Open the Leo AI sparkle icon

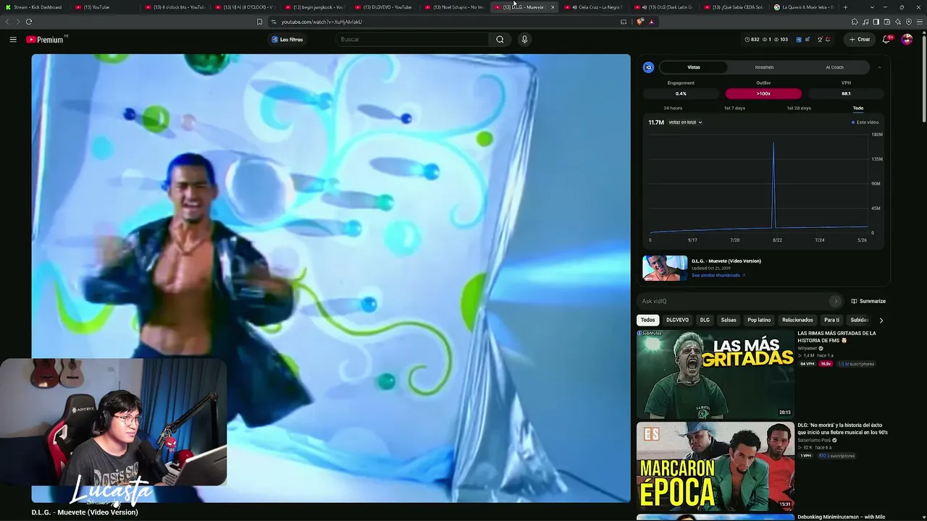pos(898,22)
